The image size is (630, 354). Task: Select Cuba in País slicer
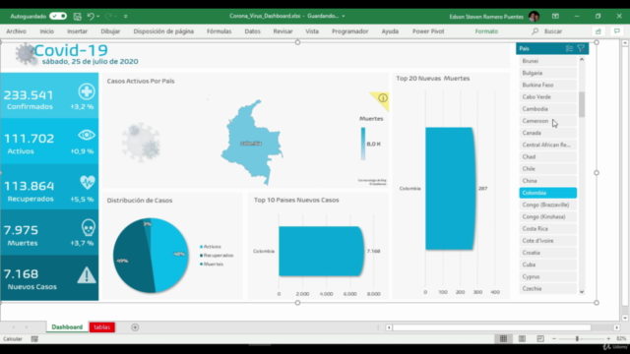tap(548, 265)
